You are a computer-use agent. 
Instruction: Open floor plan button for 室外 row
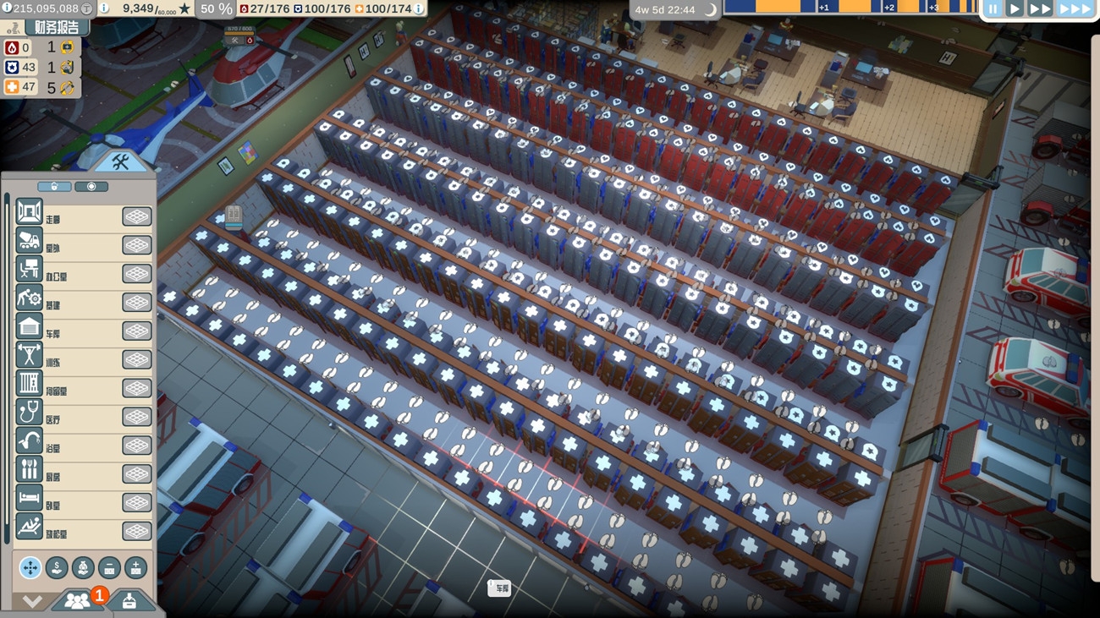coord(137,245)
